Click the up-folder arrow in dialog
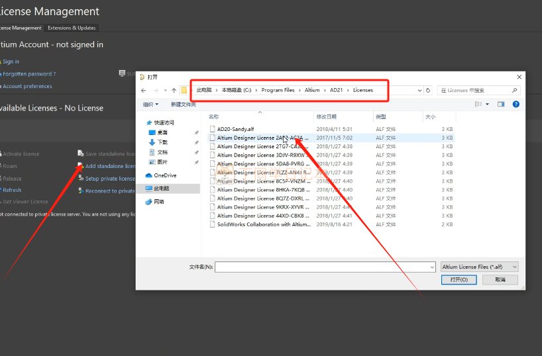This screenshot has width=542, height=356. [174, 90]
